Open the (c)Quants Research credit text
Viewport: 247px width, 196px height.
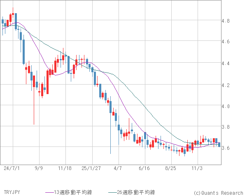tap(218, 192)
